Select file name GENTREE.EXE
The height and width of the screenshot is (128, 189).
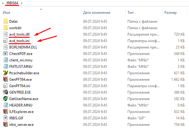coord(20,92)
